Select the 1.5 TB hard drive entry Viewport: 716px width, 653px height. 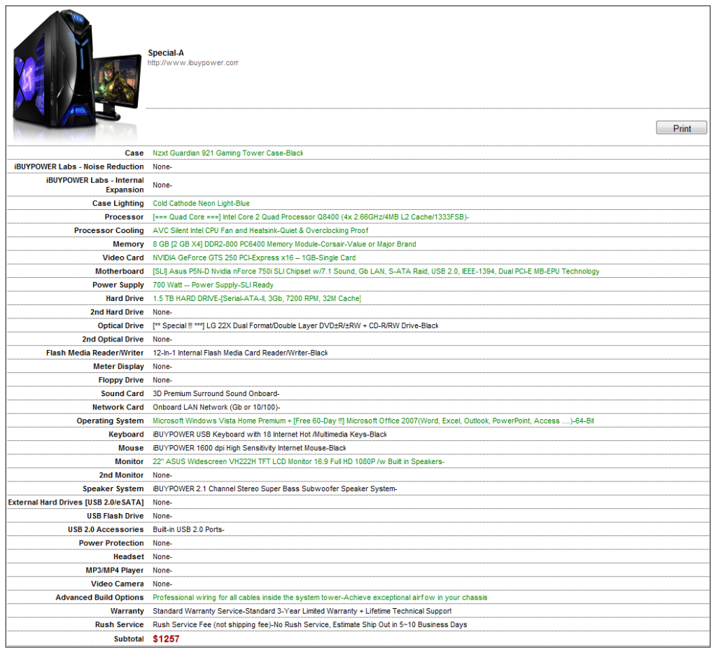click(x=257, y=299)
